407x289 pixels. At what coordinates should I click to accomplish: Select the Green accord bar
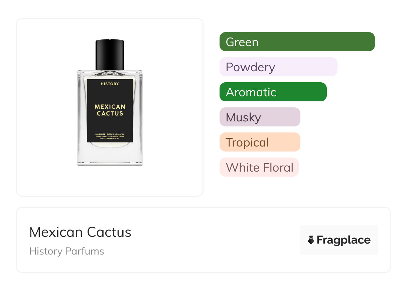297,42
